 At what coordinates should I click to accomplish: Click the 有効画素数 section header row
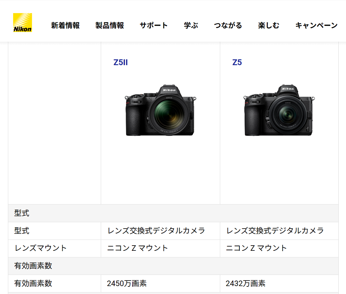[x=173, y=266]
